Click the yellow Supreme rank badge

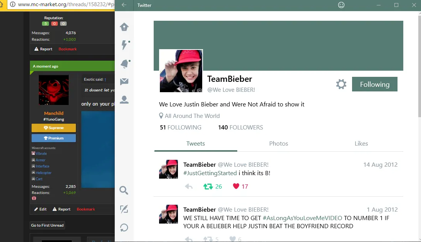click(x=54, y=128)
